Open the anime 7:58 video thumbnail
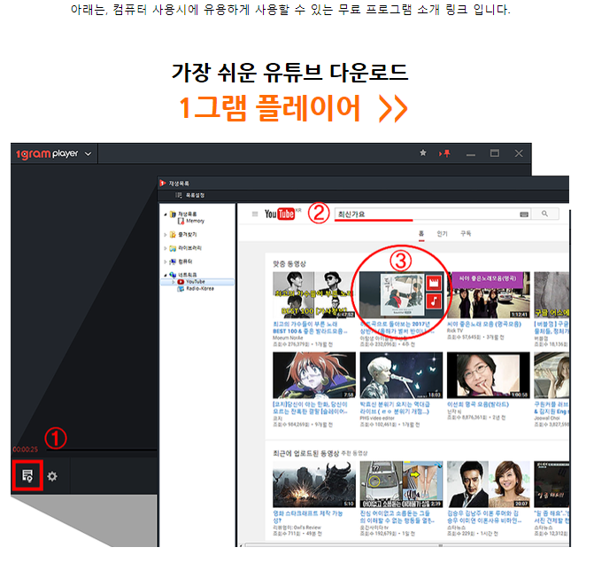Image resolution: width=594 pixels, height=563 pixels. (x=314, y=375)
